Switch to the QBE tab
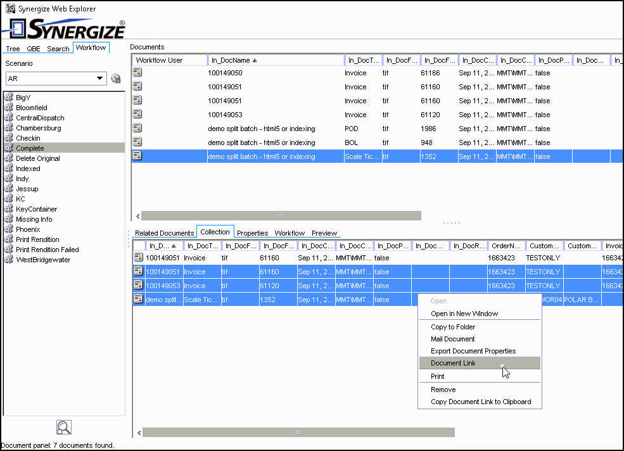624x451 pixels. coord(34,49)
